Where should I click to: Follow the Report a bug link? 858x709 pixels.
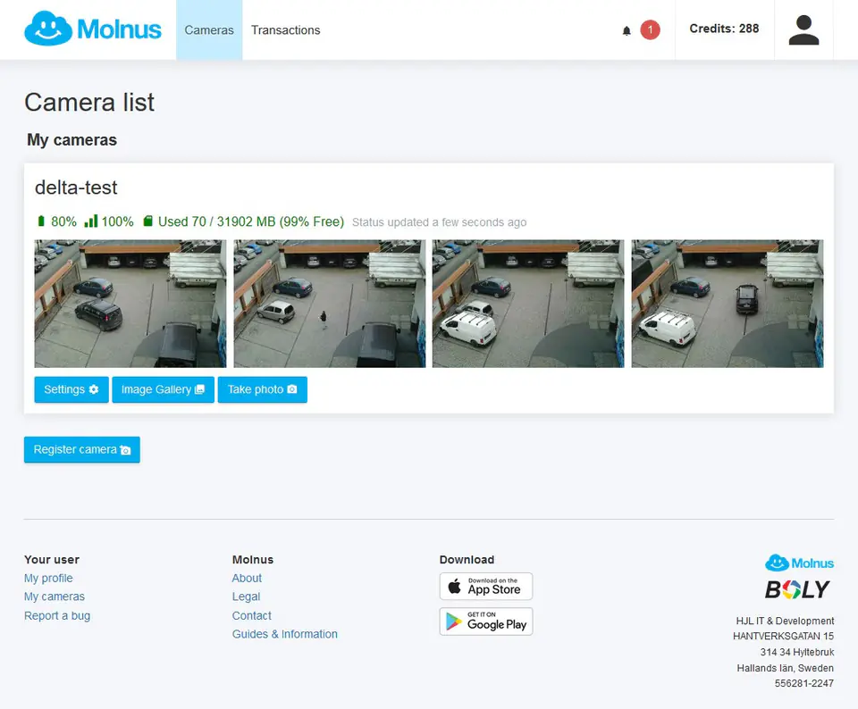pos(57,615)
